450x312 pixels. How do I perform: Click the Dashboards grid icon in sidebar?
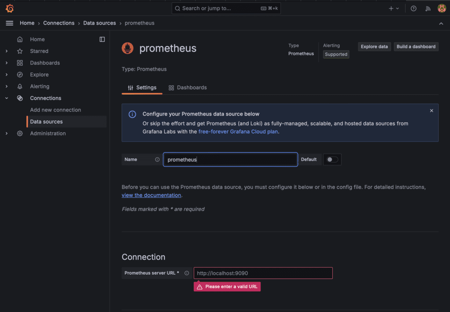[20, 63]
